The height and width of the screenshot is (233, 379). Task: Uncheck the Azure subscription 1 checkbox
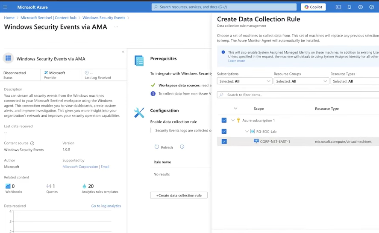click(224, 120)
